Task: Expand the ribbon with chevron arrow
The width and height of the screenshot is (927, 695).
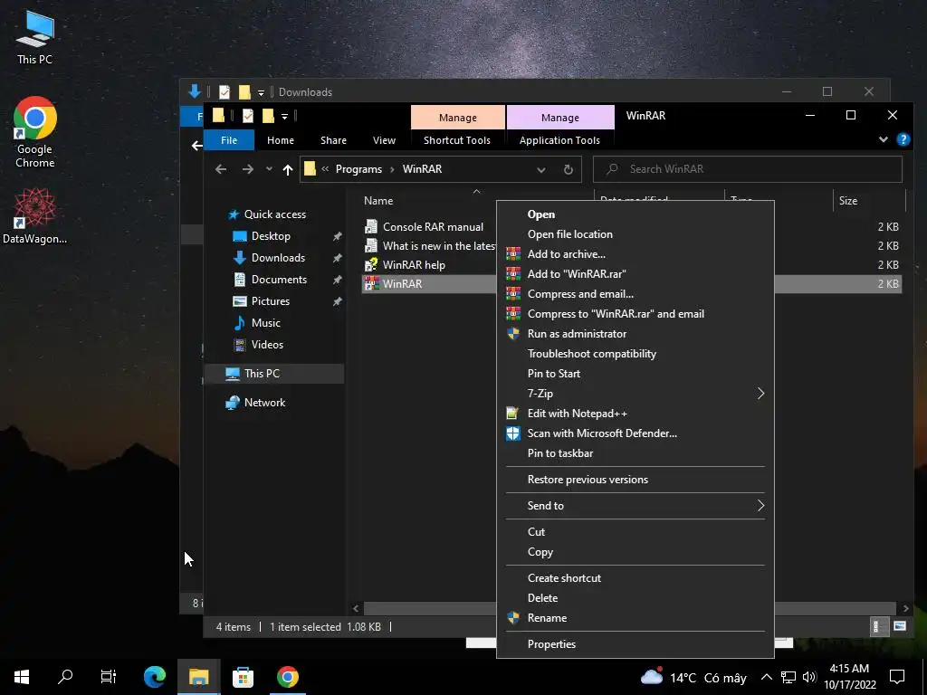Action: (x=883, y=139)
